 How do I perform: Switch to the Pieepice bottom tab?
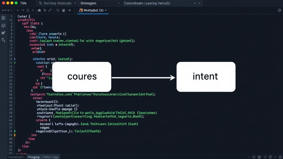click(34, 157)
